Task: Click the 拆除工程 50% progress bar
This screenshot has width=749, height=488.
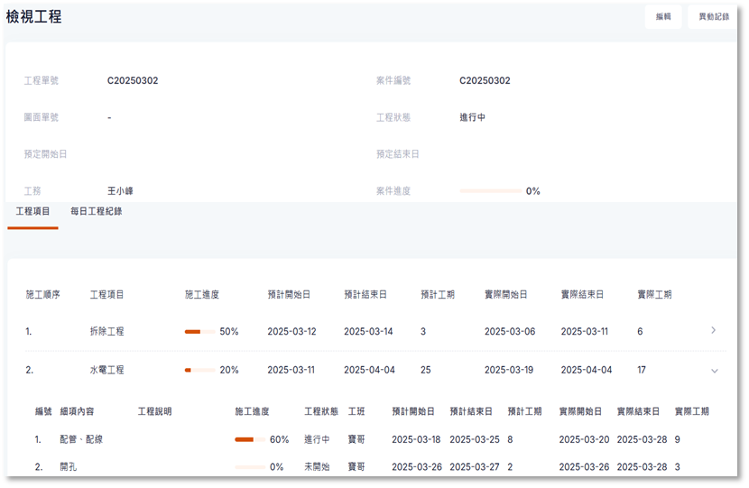Action: click(x=199, y=332)
